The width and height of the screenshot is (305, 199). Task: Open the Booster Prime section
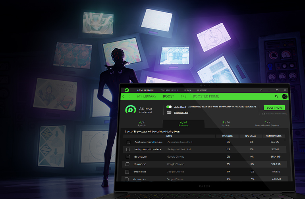(205, 96)
